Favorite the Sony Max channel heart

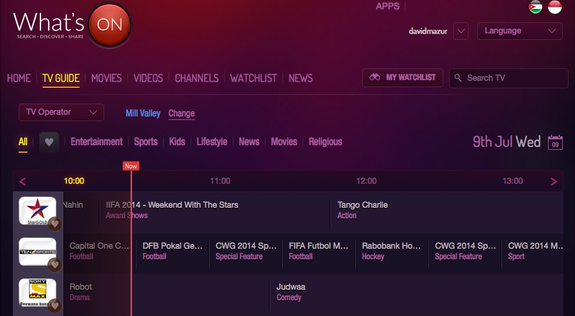click(54, 305)
